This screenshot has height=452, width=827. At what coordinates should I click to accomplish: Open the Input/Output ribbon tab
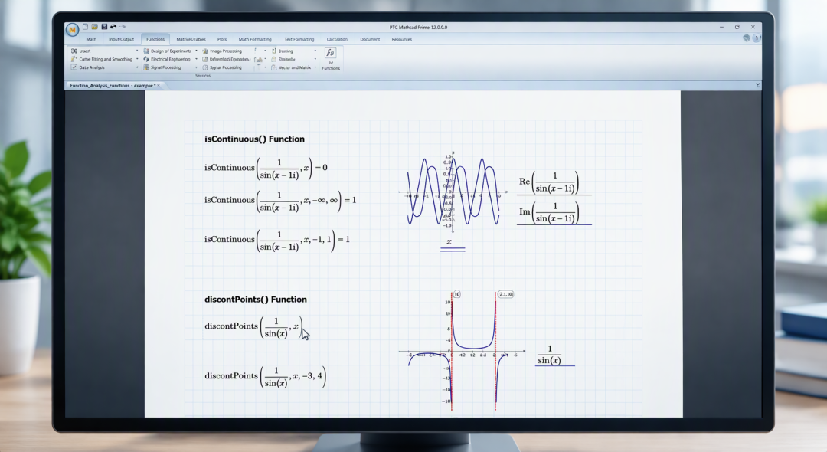121,39
